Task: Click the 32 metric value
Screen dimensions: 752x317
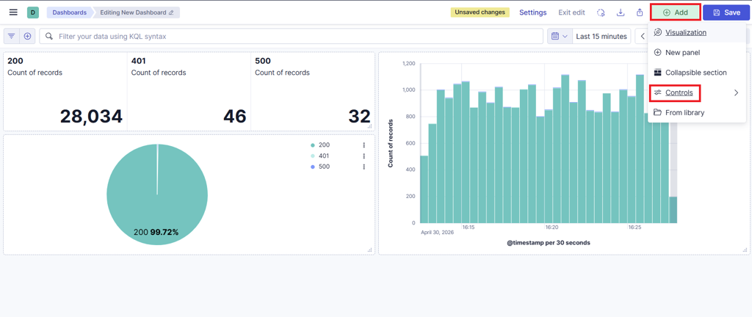Action: [x=359, y=117]
